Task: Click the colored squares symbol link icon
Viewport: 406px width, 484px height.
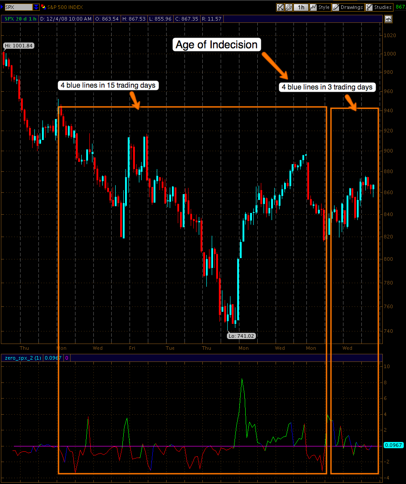Action: click(43, 7)
